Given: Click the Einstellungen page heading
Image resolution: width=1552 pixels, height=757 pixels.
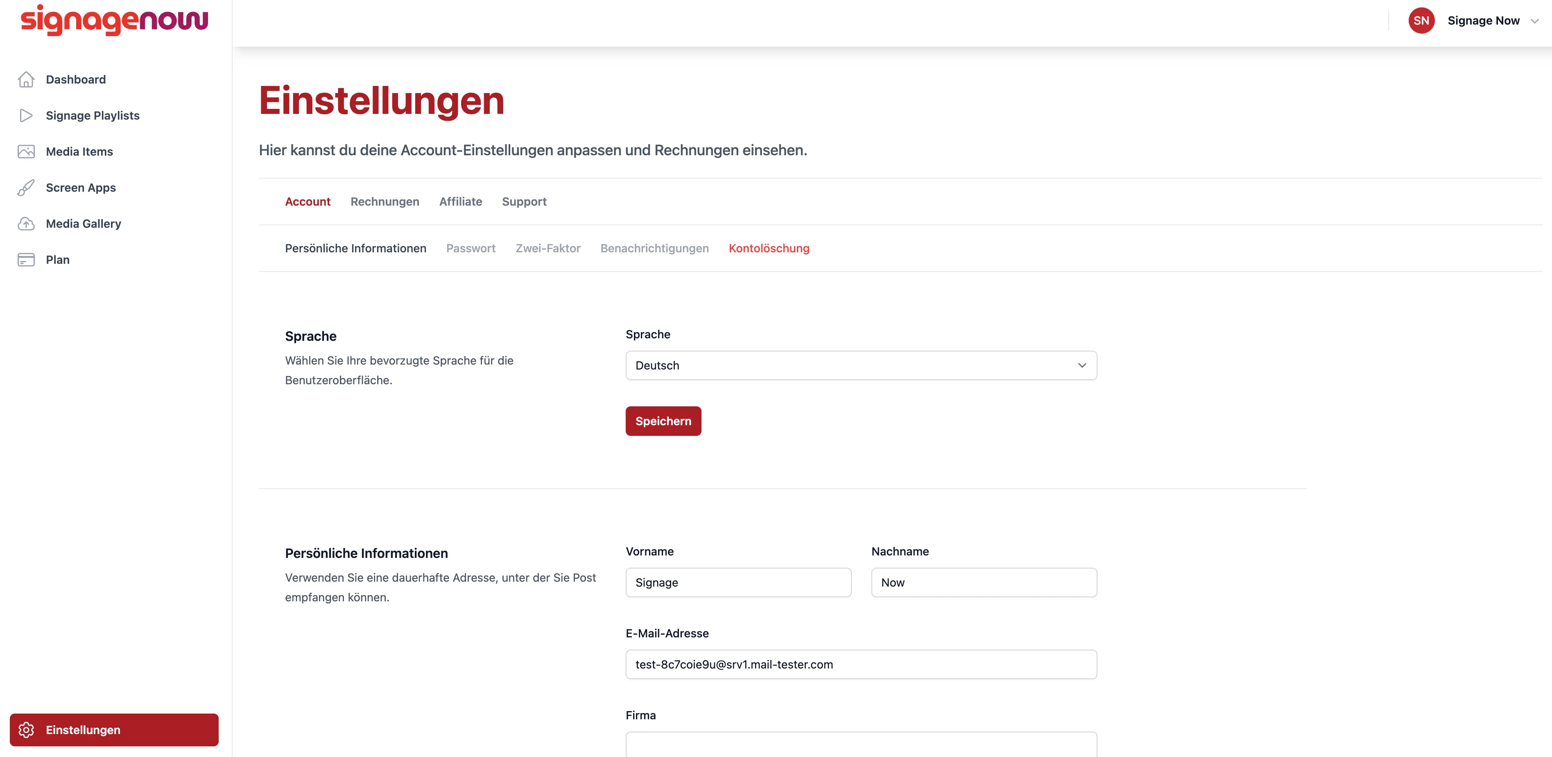Looking at the screenshot, I should [x=381, y=101].
